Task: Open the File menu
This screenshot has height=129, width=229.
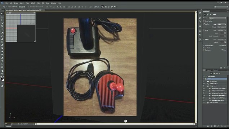Action: click(6, 3)
